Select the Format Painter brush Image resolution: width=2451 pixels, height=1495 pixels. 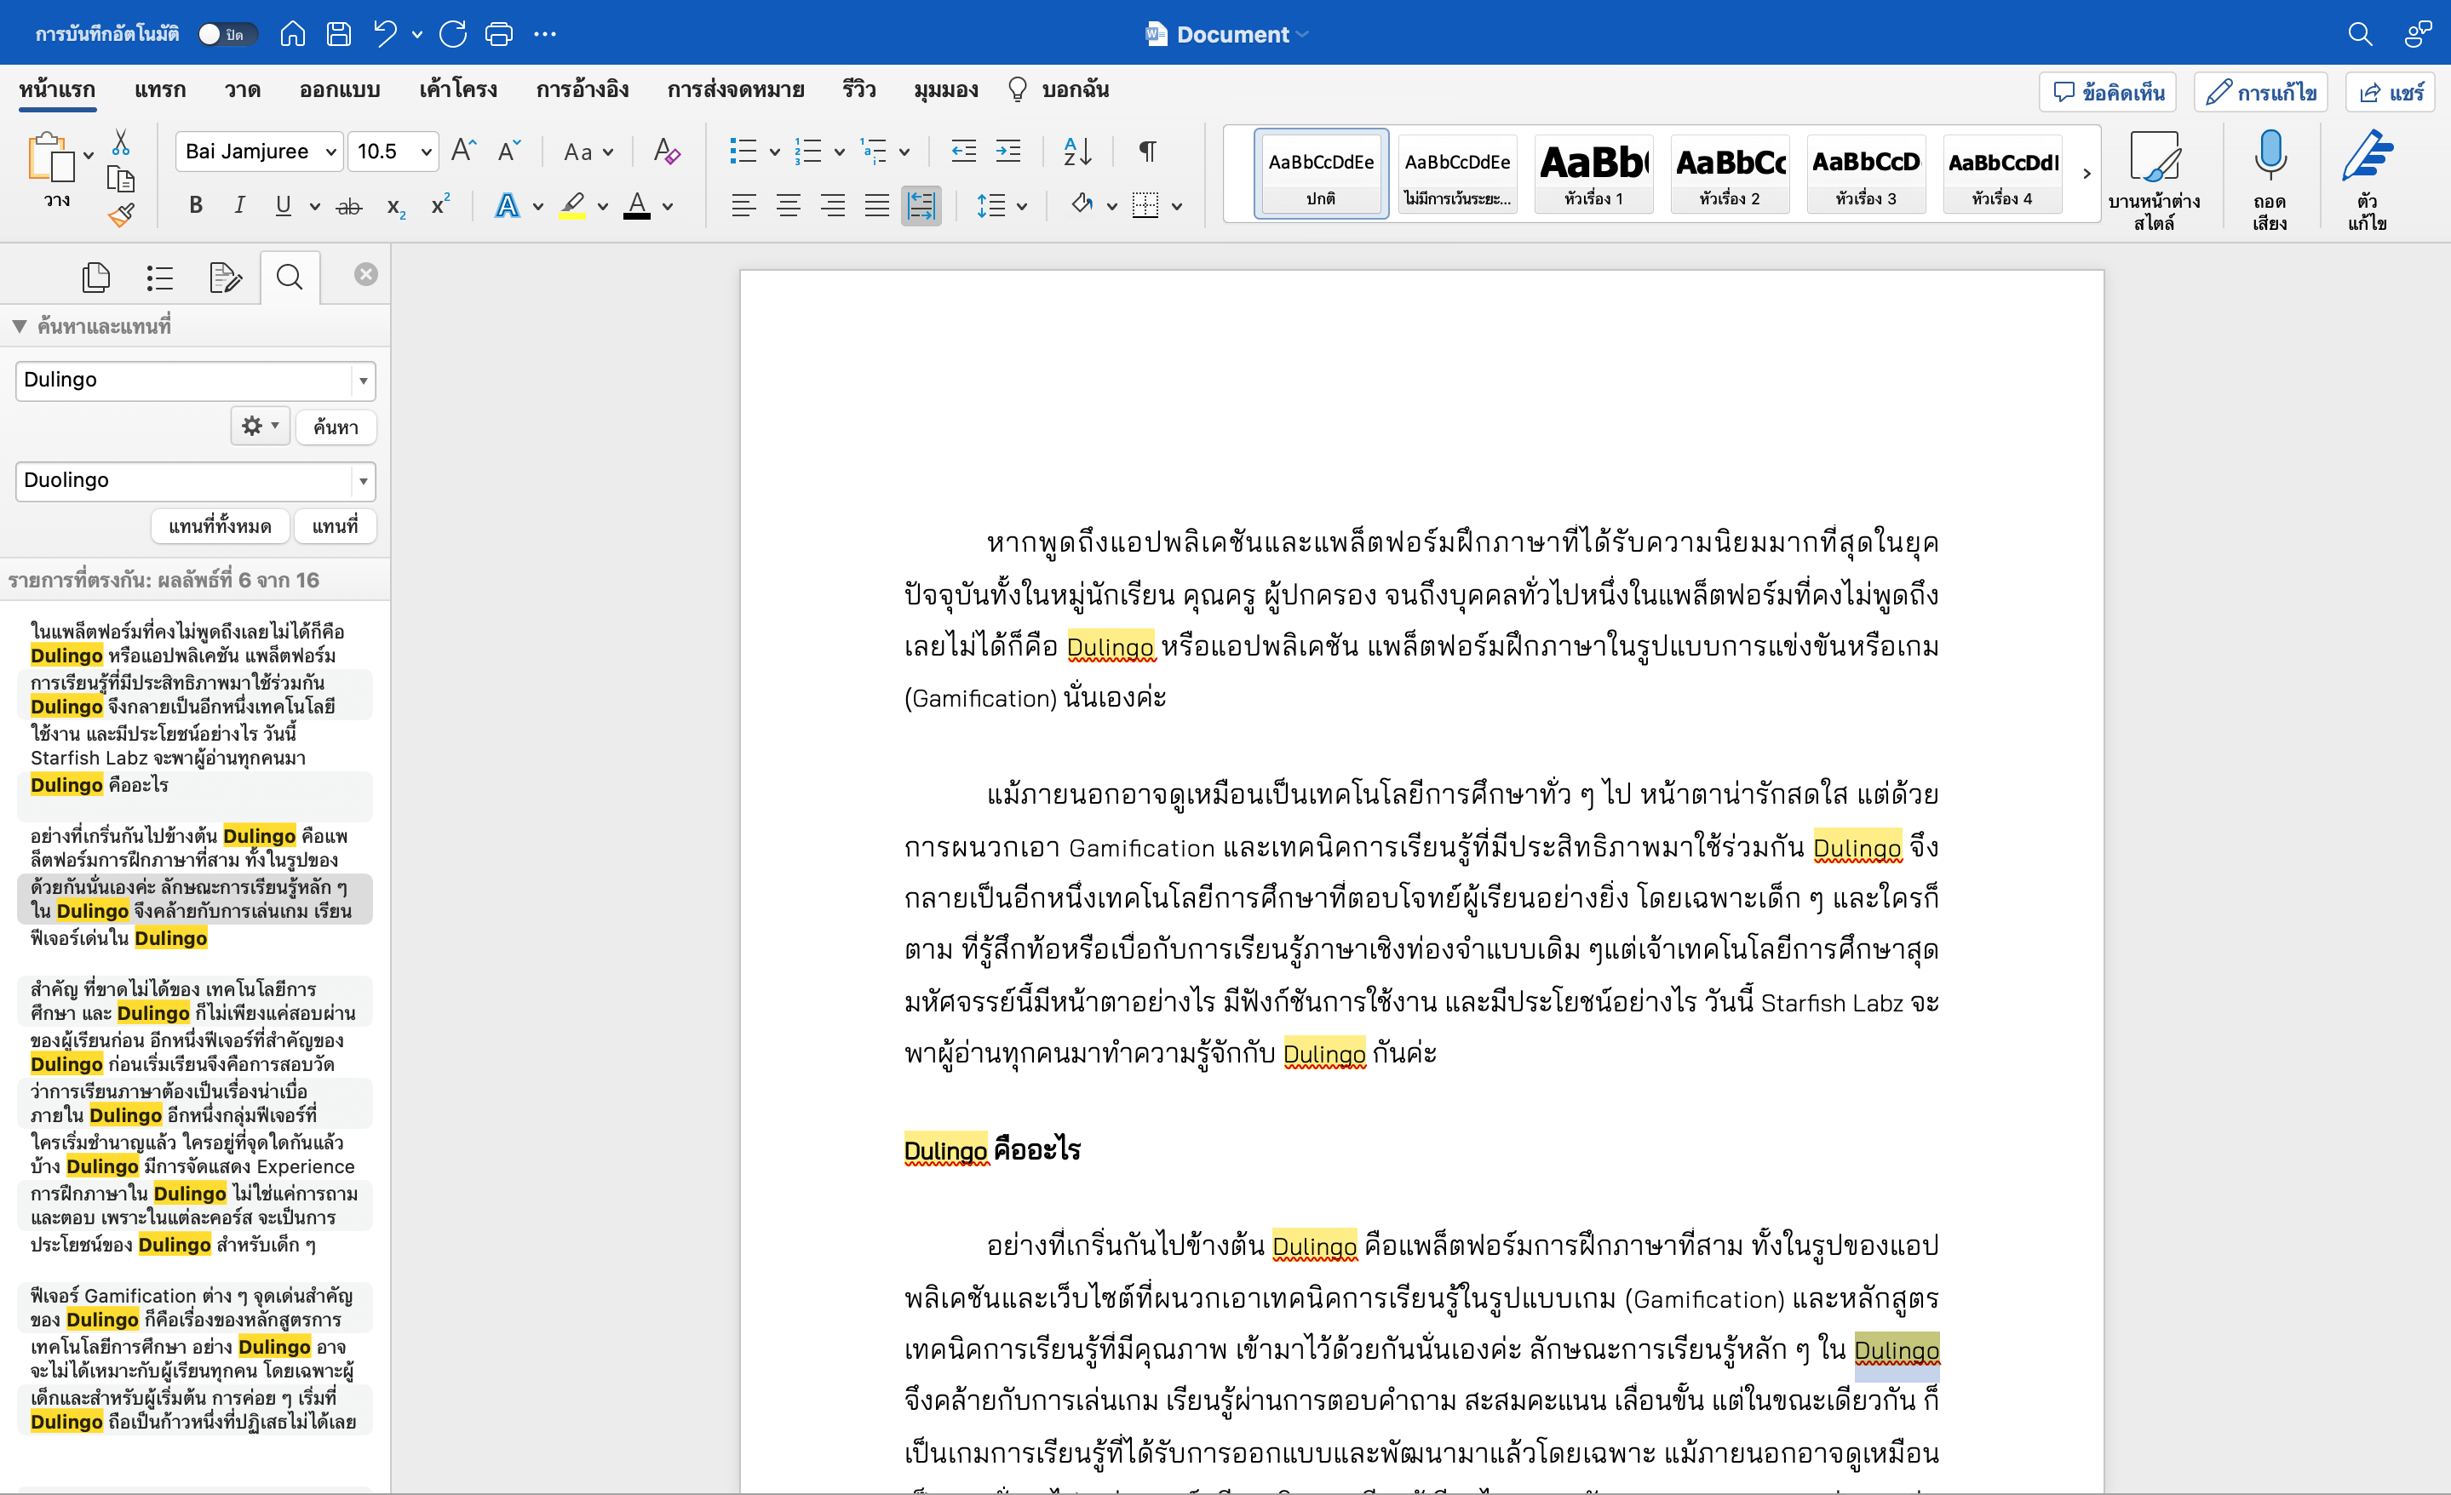(x=120, y=215)
